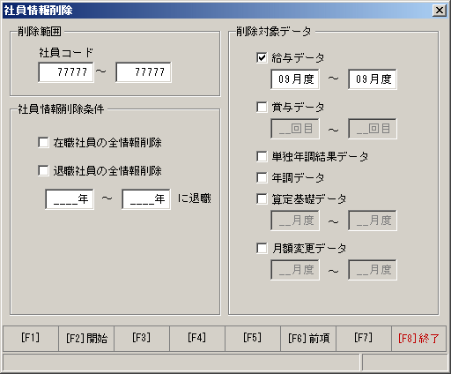Screen dimensions: 451x374
Task: Go back with [F6] 前項
Action: click(308, 339)
